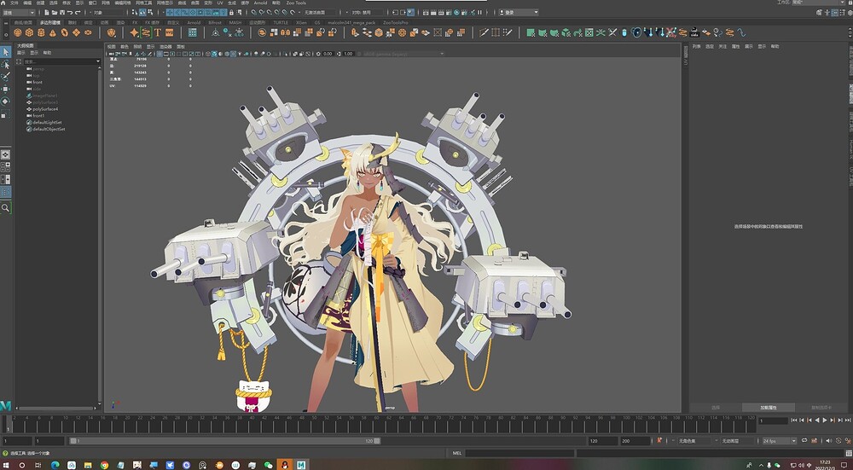Image resolution: width=853 pixels, height=470 pixels.
Task: Open the menu set dropdown at top left
Action: (19, 12)
